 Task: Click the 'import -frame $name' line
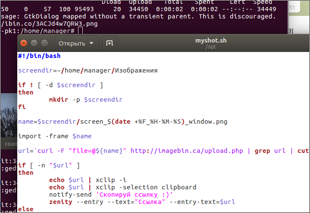click(55, 136)
